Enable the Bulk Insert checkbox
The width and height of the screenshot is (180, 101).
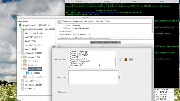[x=70, y=92]
